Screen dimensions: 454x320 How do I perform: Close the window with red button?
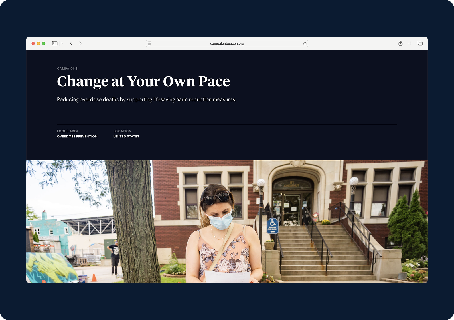[x=33, y=43]
